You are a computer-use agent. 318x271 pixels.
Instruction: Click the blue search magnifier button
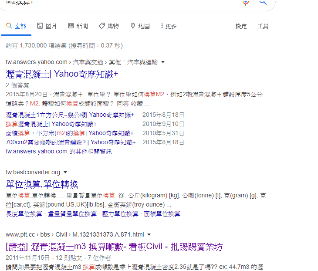pos(263,2)
